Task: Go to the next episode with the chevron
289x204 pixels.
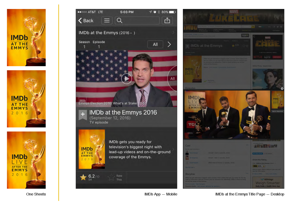Action: [x=169, y=44]
